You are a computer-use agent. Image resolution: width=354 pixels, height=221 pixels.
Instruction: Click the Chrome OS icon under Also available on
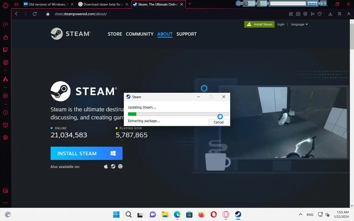pyautogui.click(x=120, y=166)
